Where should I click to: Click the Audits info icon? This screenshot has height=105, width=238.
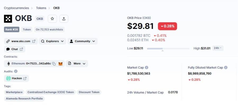16,71
